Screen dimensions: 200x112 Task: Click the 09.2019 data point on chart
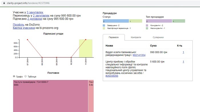(x=57, y=58)
